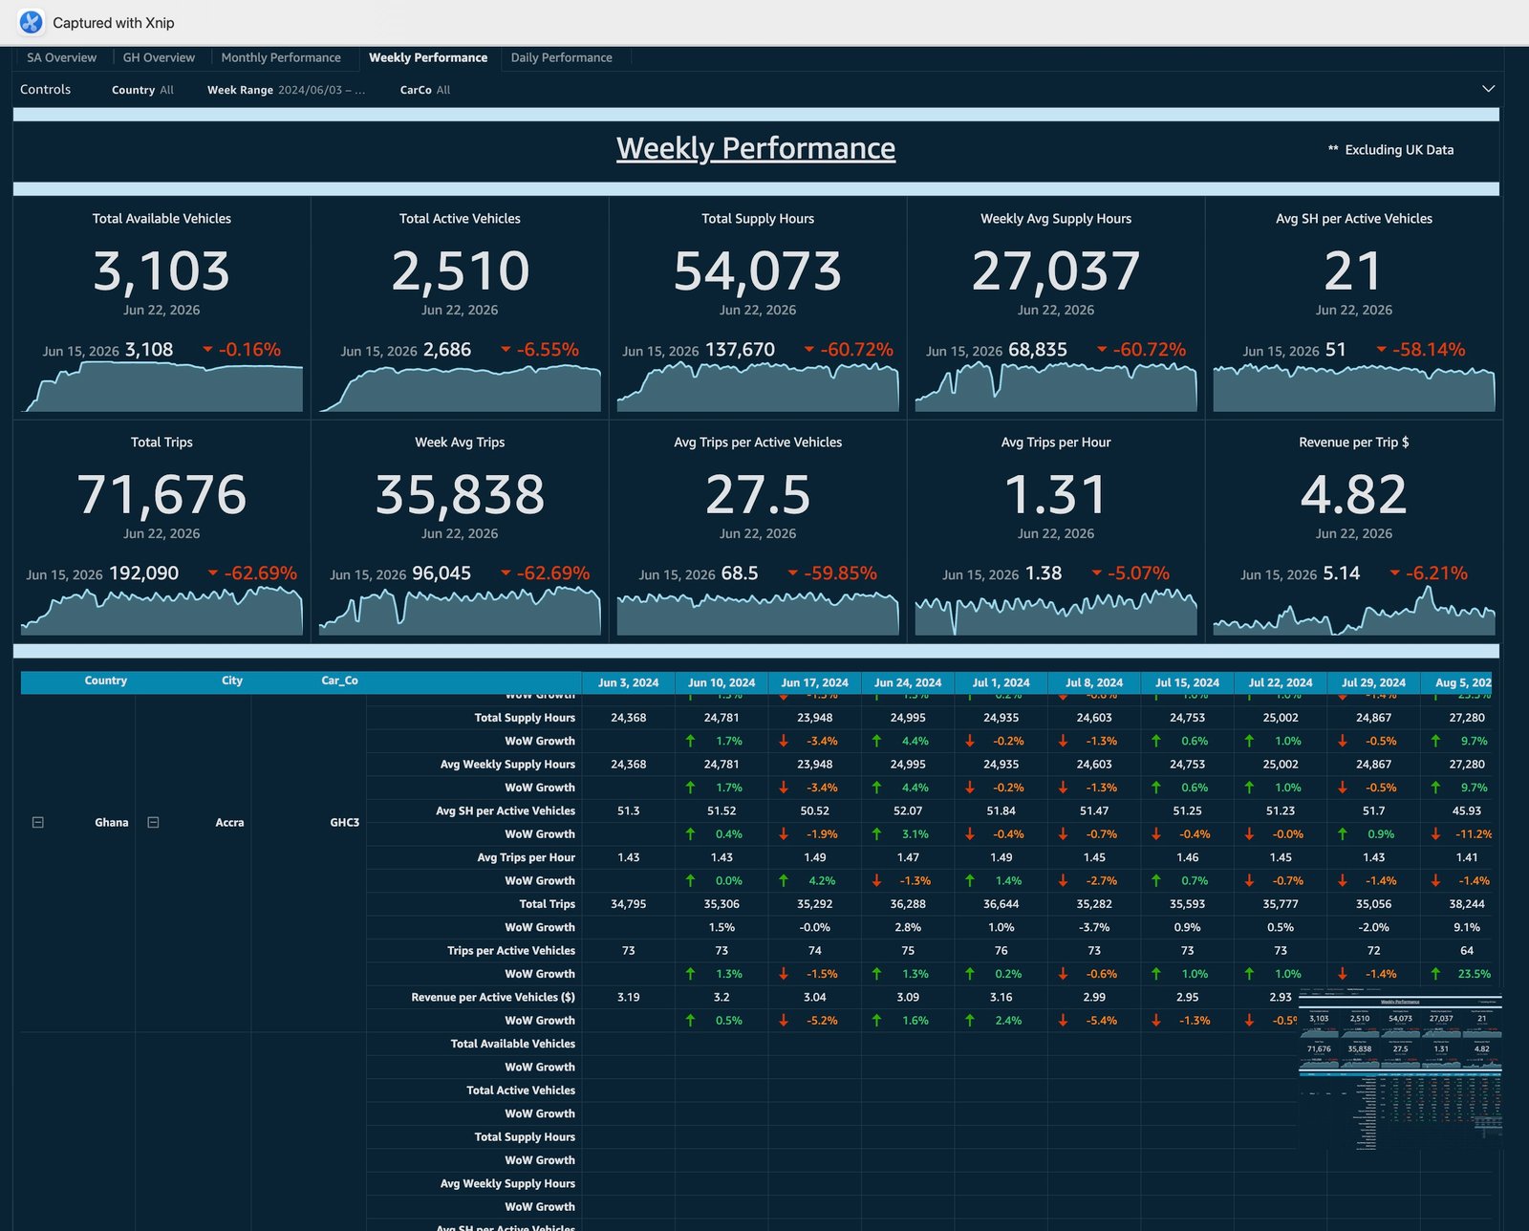Select Avg Trips per Active Vehicles 27.5
Viewport: 1529px width, 1231px height.
coord(758,494)
